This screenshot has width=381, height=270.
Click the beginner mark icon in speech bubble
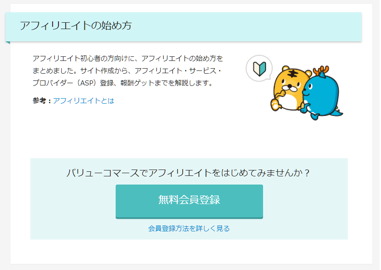pos(259,69)
